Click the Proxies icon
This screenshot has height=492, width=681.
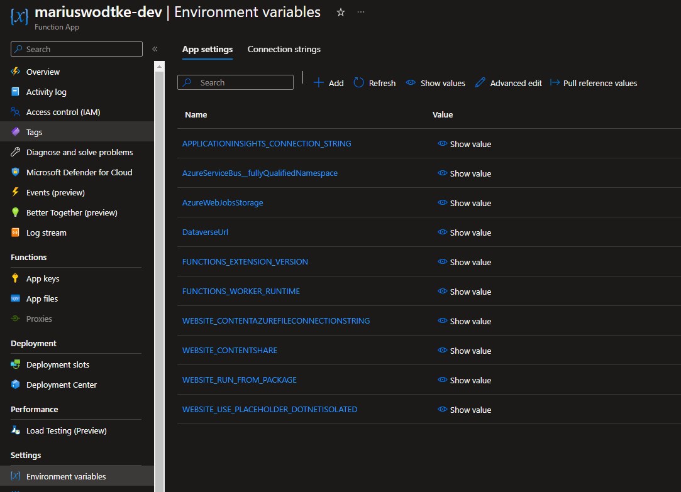click(x=15, y=319)
